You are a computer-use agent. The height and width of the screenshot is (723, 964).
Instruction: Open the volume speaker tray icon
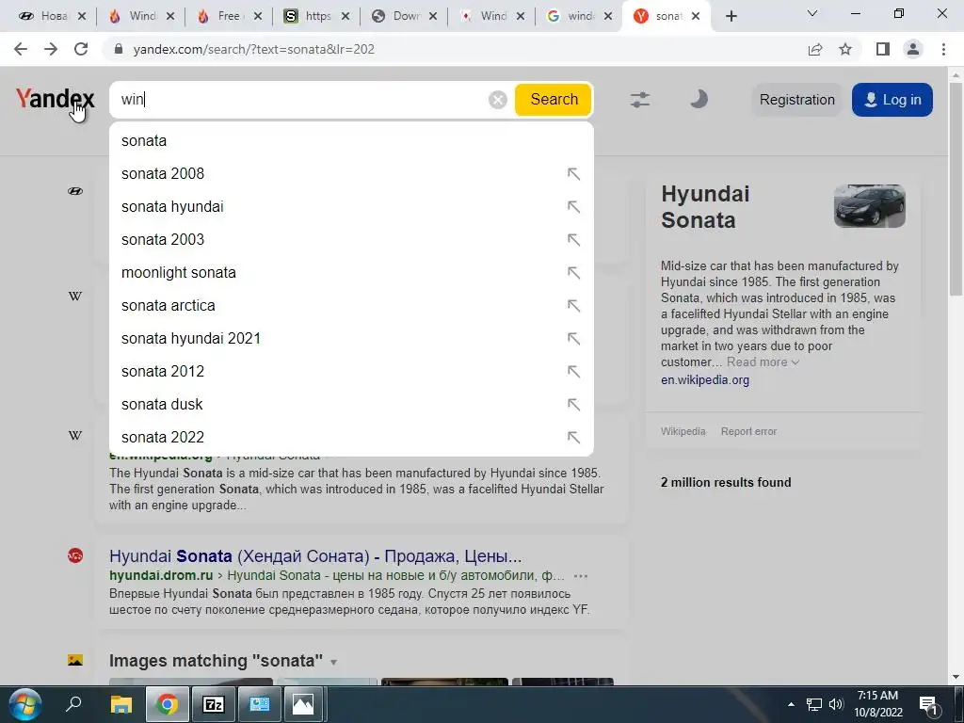click(836, 704)
